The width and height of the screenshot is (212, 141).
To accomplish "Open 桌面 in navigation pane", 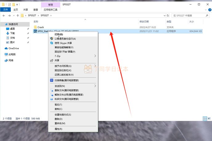I will (12, 29).
